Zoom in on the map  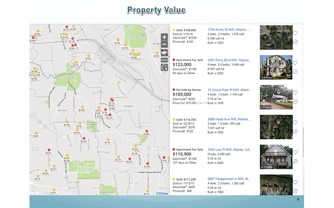click(164, 37)
